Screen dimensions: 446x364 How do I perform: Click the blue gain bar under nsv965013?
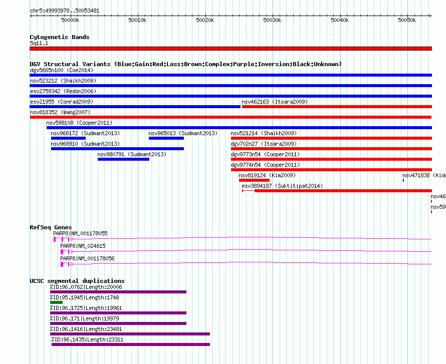click(166, 138)
